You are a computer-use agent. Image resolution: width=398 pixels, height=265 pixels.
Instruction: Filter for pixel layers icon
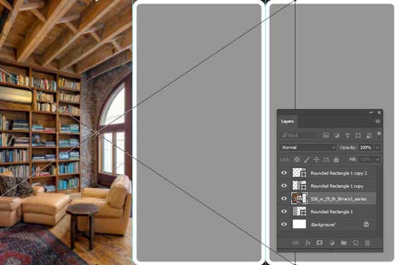(x=326, y=135)
